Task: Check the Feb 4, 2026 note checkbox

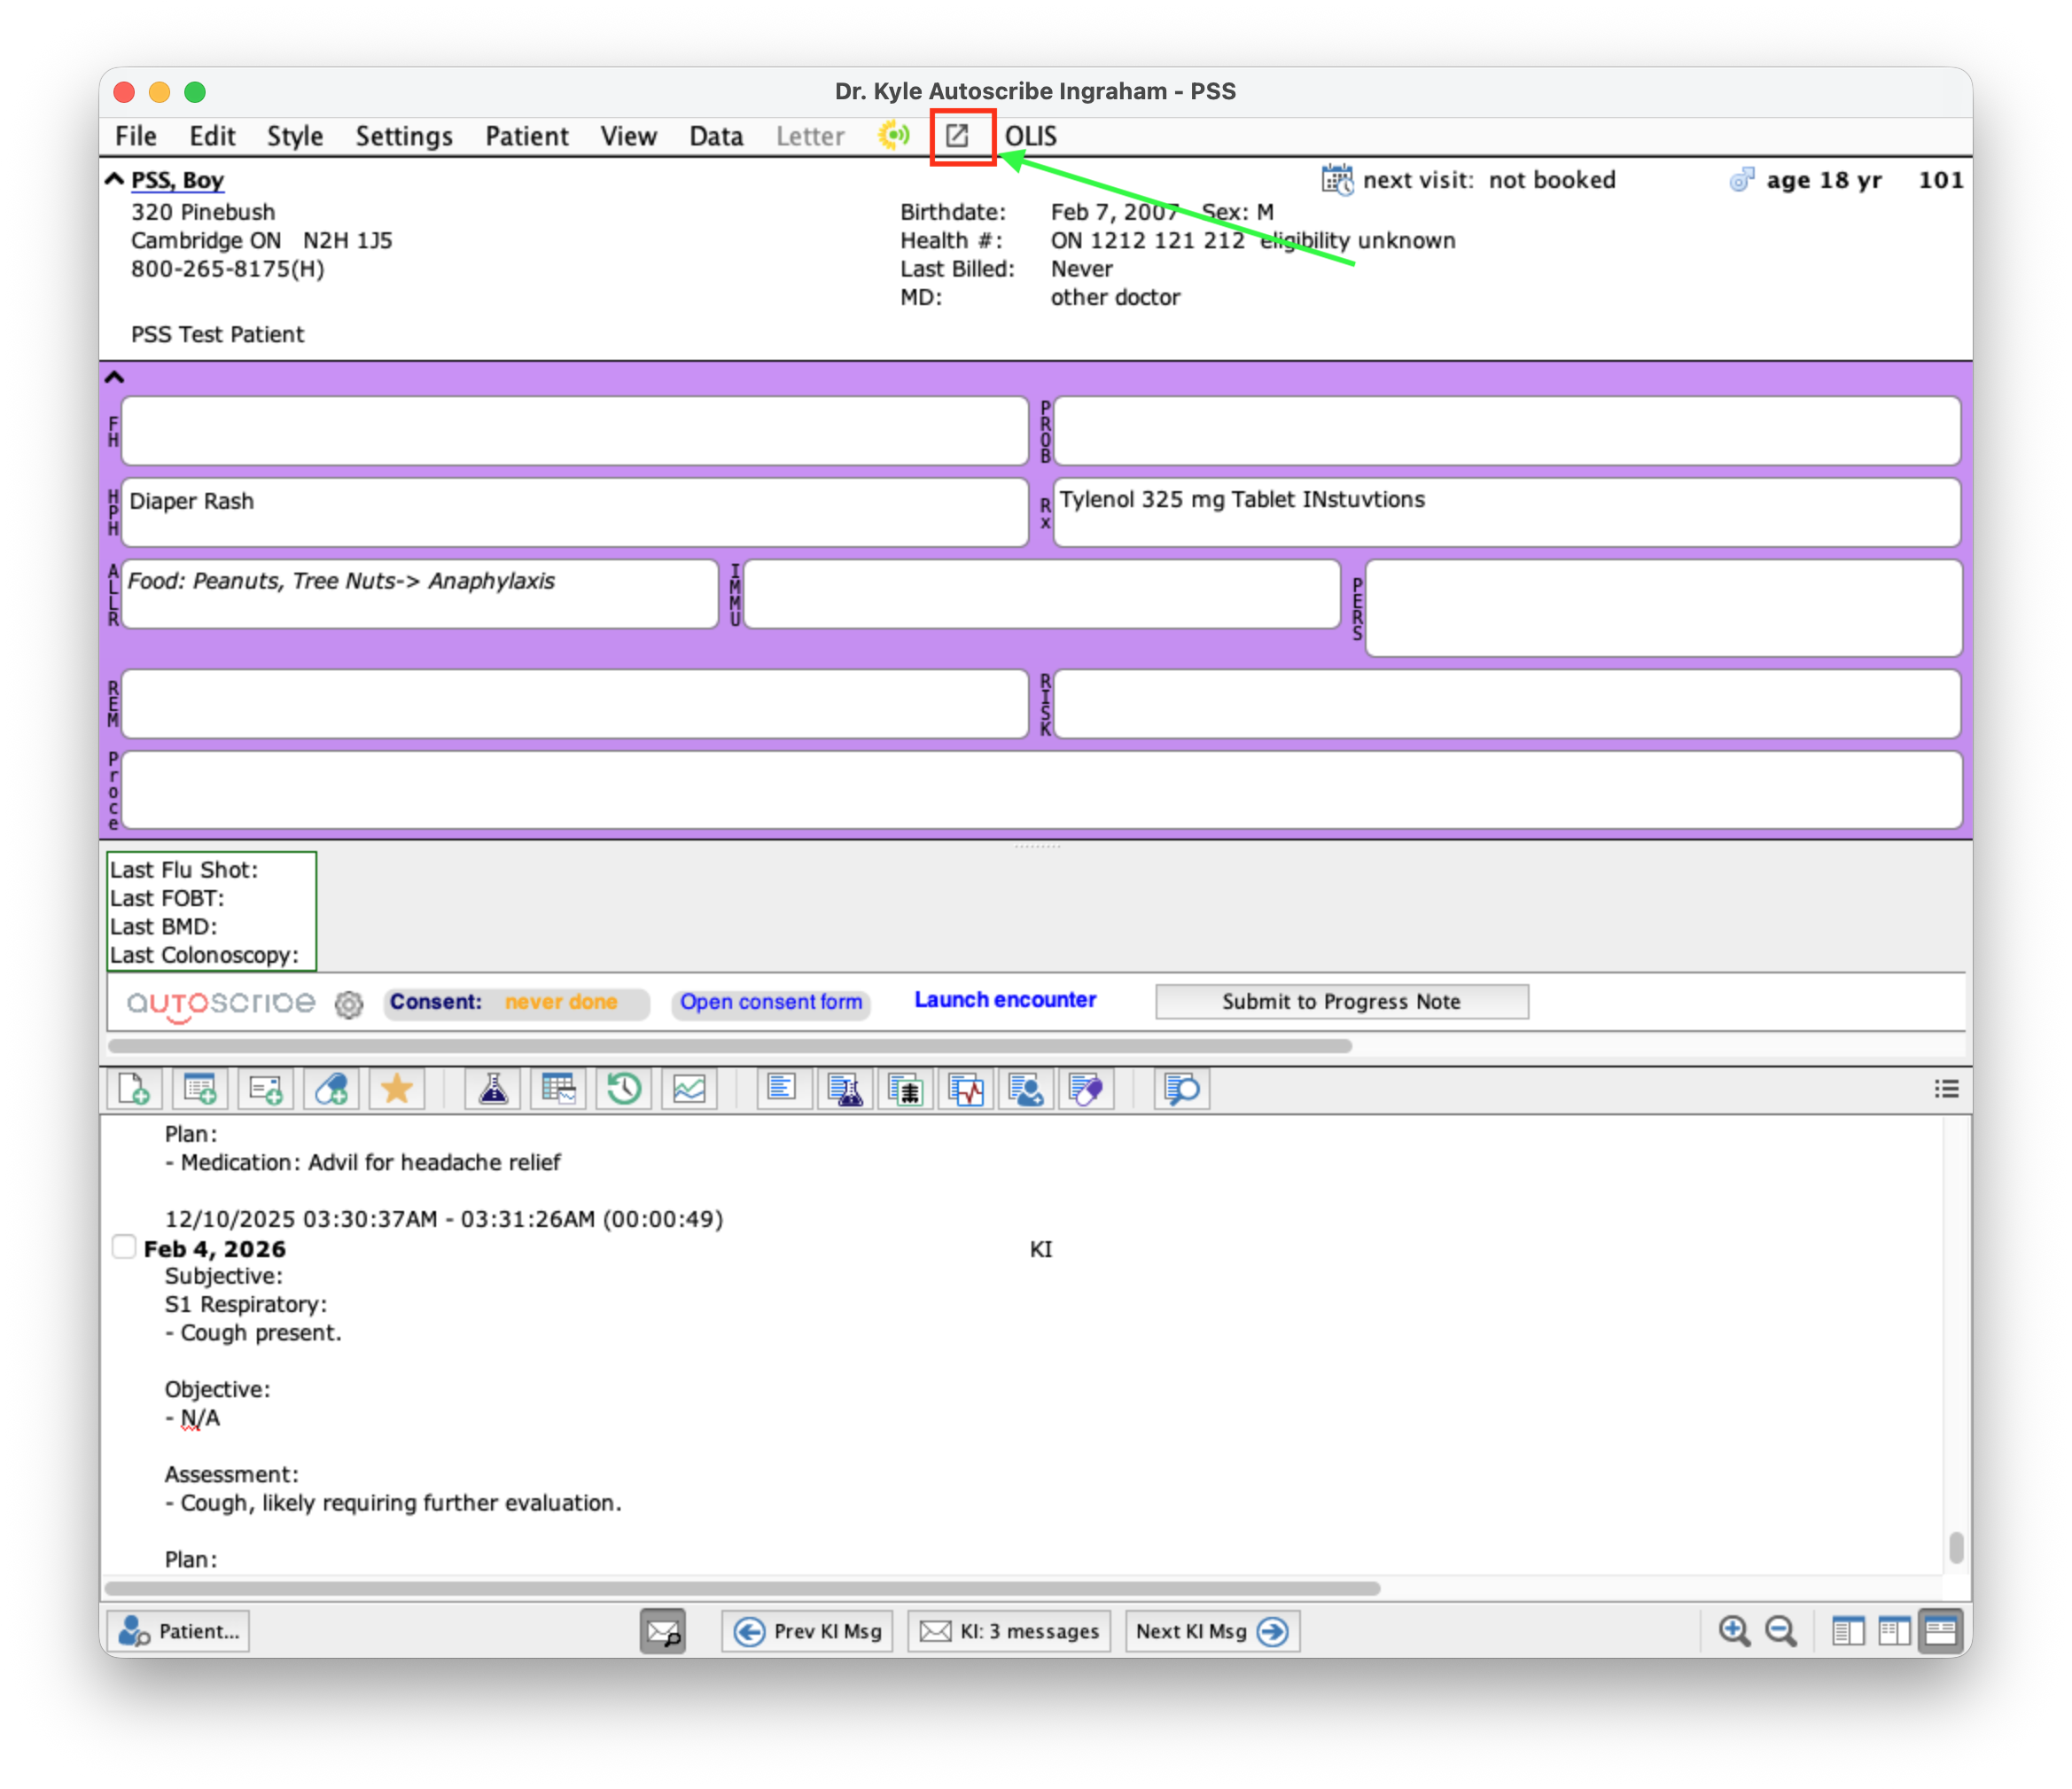Action: tap(124, 1246)
